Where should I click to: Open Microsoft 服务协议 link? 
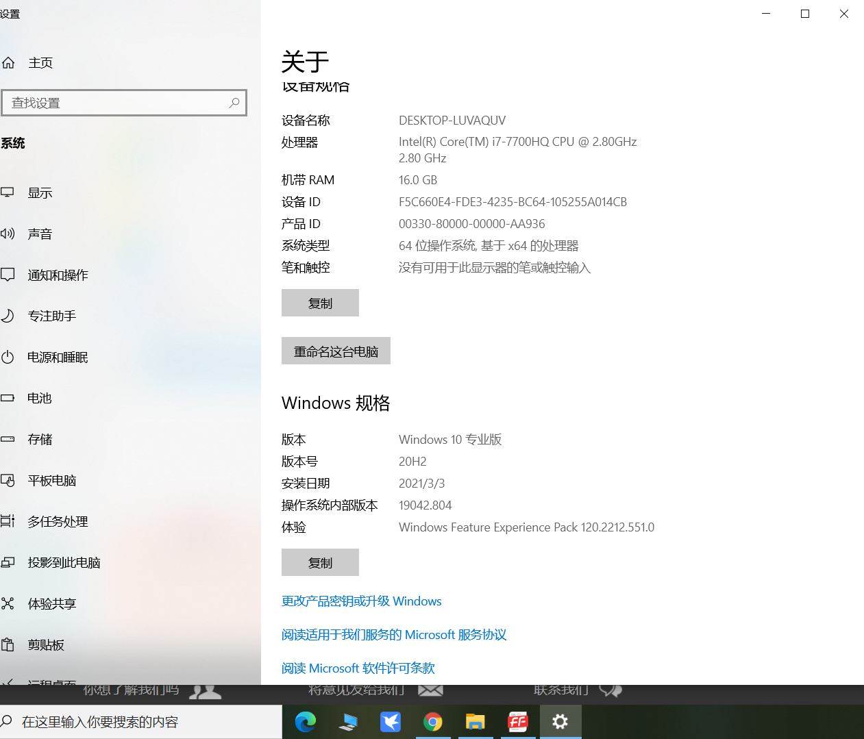pyautogui.click(x=394, y=635)
